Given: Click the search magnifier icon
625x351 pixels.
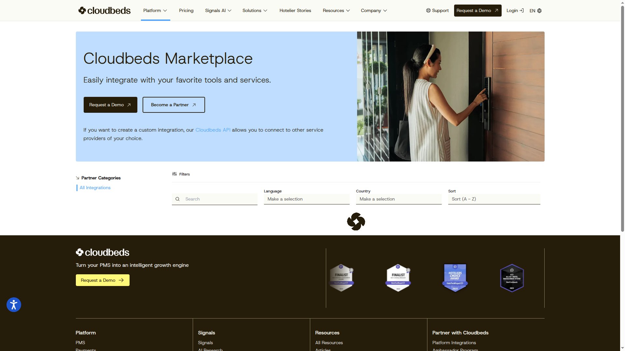Looking at the screenshot, I should (178, 199).
